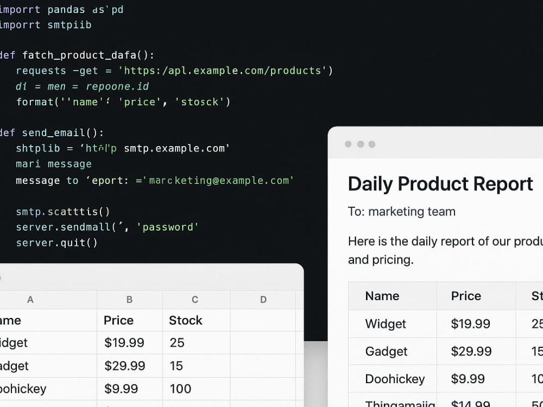Click the Daily Product Report heading

click(x=440, y=184)
